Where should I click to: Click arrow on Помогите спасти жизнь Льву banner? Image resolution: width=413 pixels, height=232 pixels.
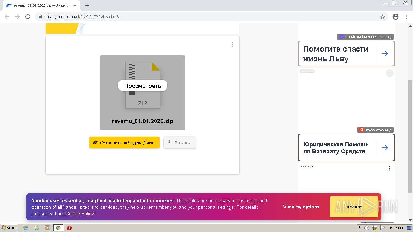[385, 54]
